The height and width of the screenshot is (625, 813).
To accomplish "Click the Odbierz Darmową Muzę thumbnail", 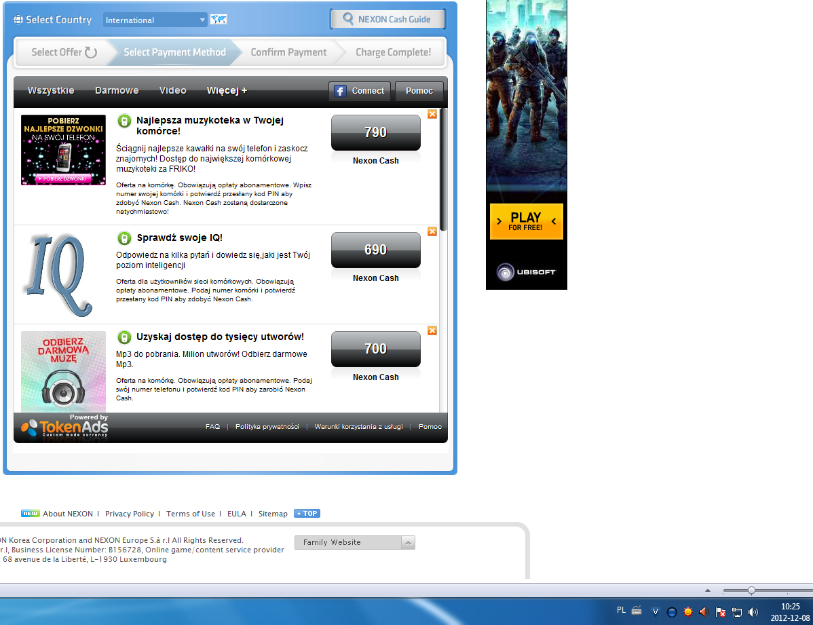I will tap(63, 371).
